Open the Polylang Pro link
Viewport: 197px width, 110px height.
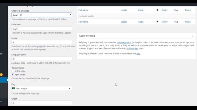132,48
